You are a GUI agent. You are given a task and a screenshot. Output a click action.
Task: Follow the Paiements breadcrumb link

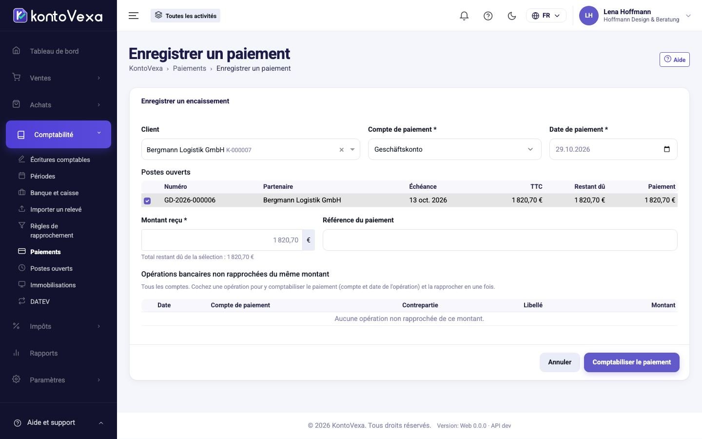click(189, 68)
